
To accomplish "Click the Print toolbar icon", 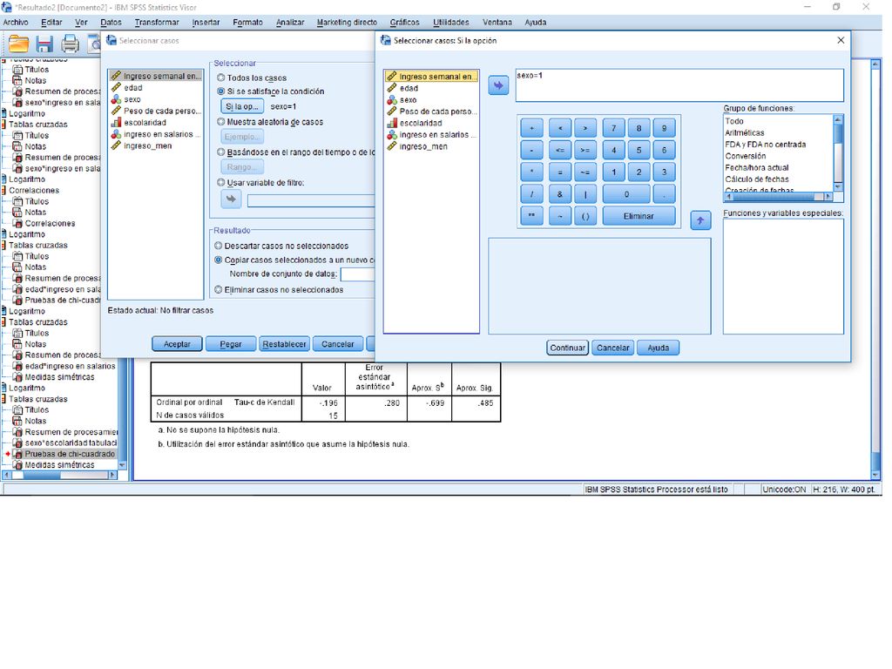I will (70, 44).
